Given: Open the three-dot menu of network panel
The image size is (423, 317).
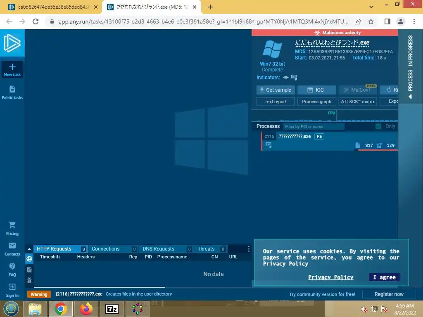Looking at the screenshot, I should [x=248, y=249].
